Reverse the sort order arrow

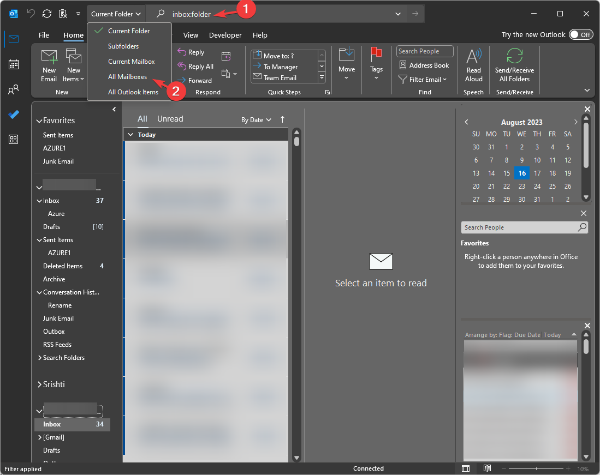click(x=282, y=119)
